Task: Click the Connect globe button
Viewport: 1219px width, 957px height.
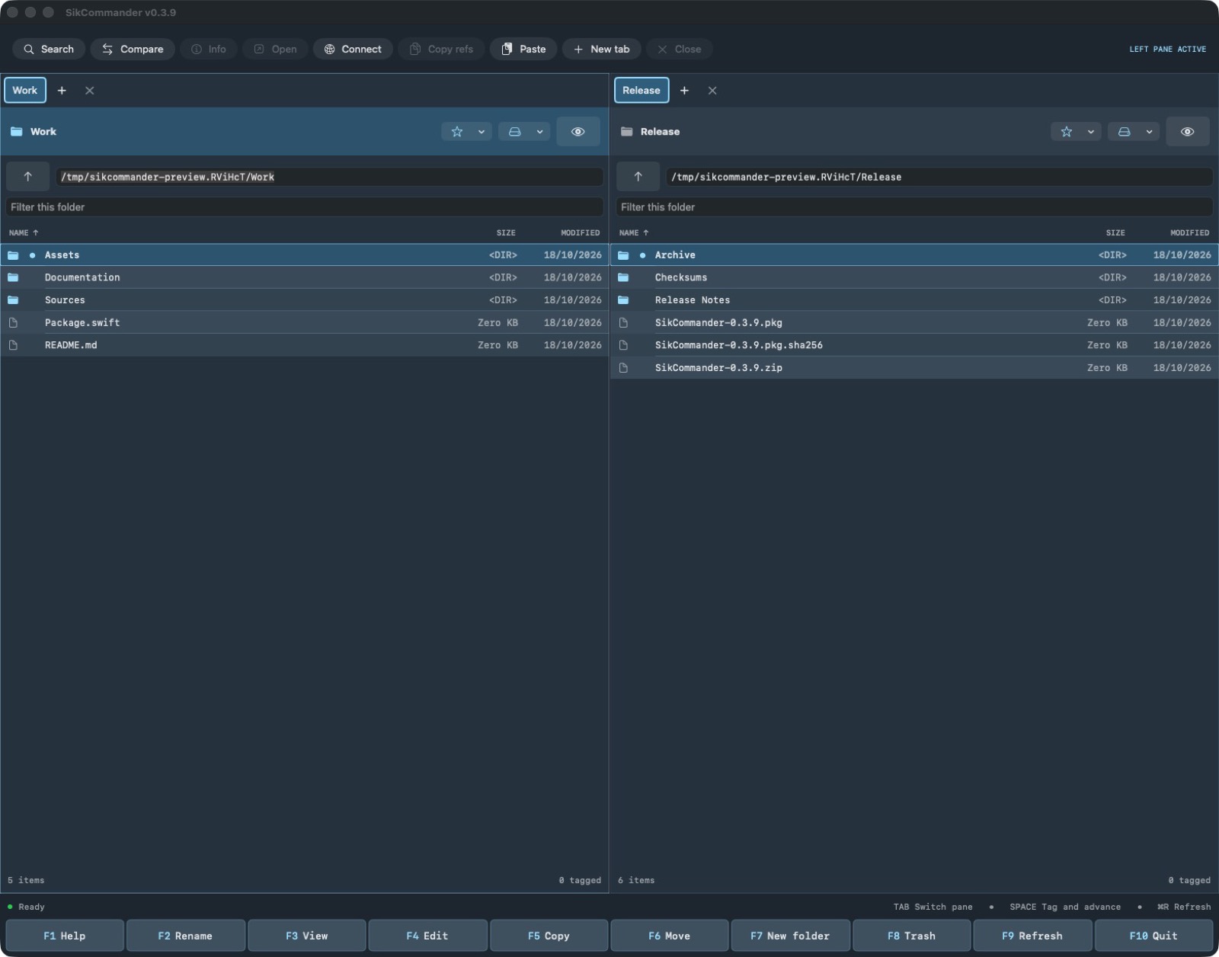Action: (353, 49)
